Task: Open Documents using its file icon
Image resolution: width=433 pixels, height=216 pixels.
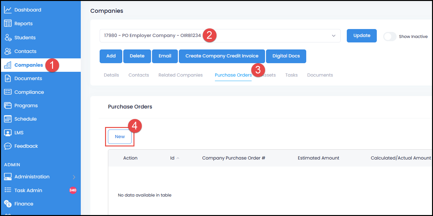Action: (x=8, y=78)
